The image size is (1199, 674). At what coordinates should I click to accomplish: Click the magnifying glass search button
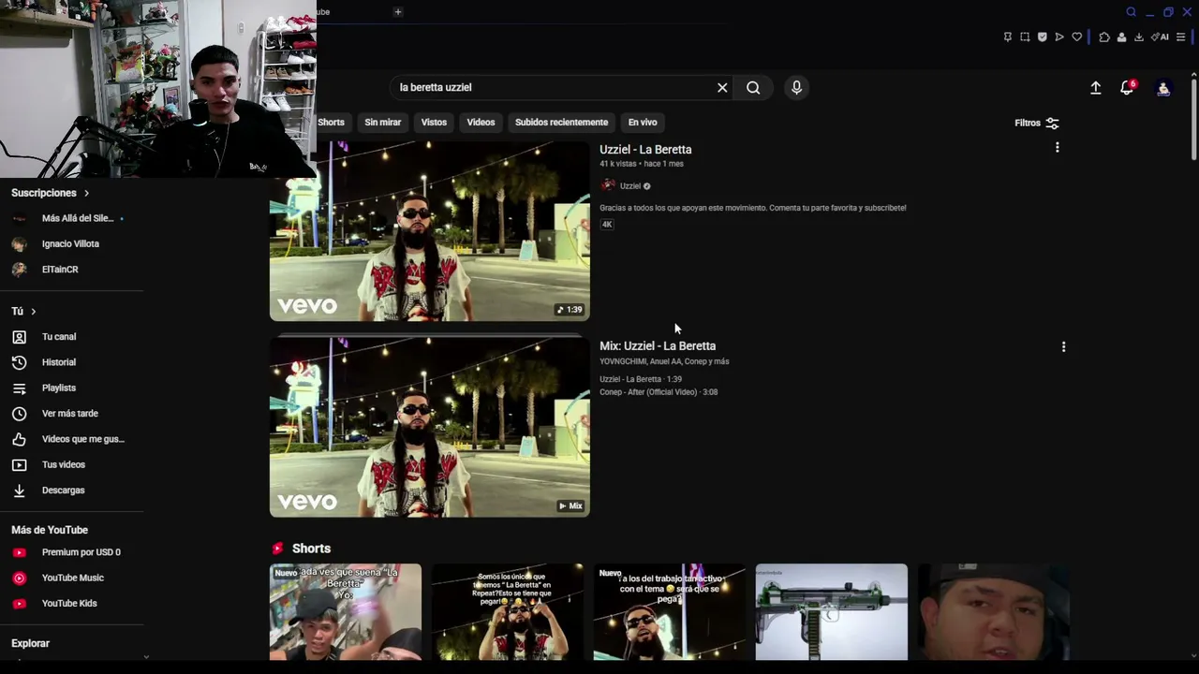753,87
